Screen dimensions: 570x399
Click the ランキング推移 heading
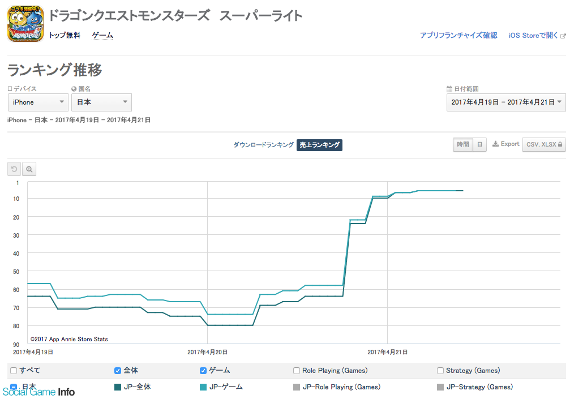(x=54, y=70)
